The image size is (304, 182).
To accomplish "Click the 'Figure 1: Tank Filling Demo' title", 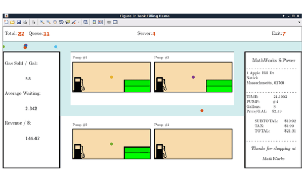I will (145, 16).
